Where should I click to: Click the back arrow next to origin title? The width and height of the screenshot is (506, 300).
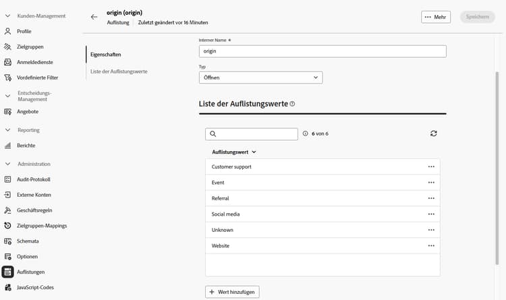tap(94, 17)
